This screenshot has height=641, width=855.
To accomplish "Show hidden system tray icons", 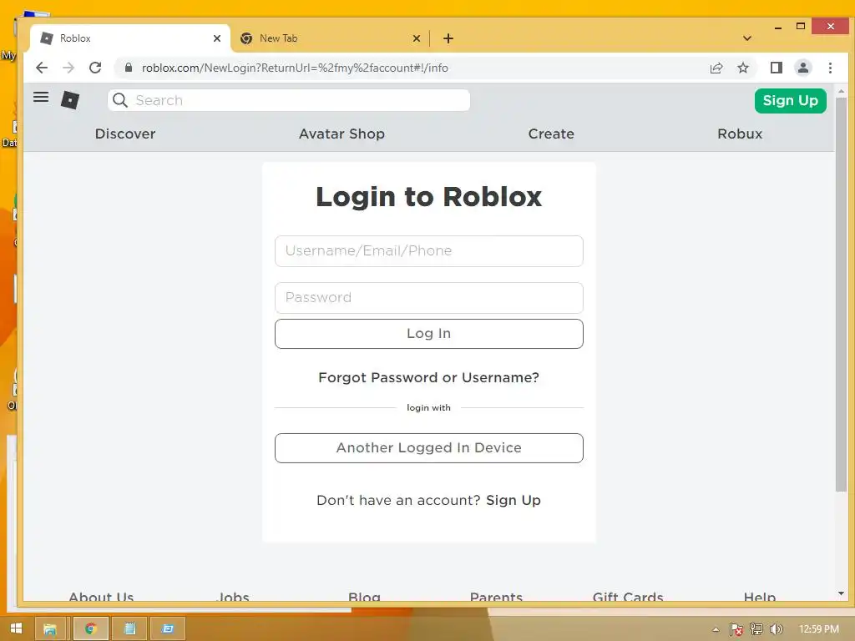I will point(716,629).
